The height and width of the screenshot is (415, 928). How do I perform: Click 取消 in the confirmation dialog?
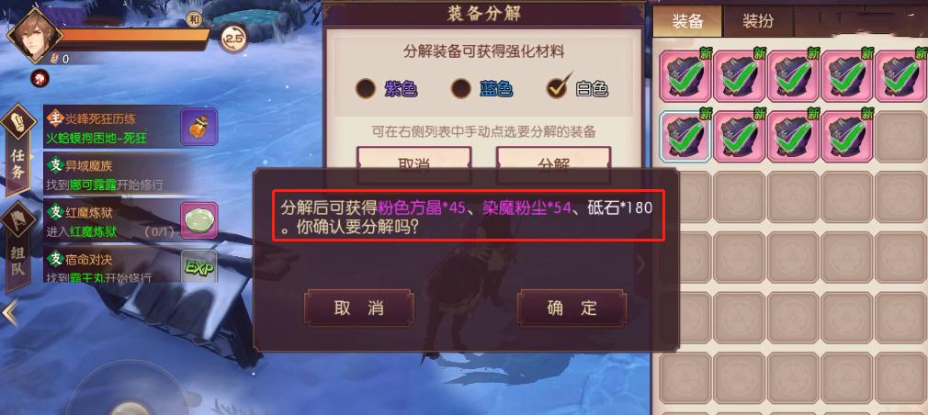358,308
